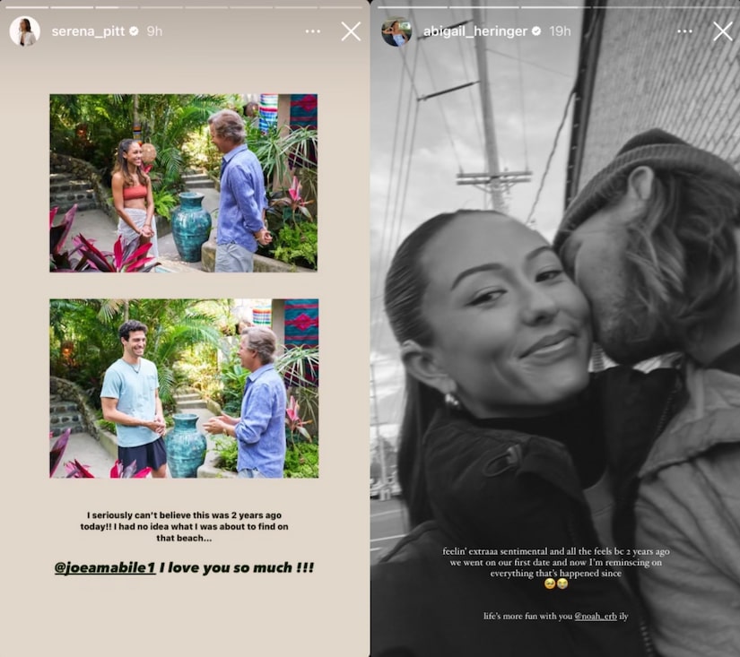Tap the @noah_erb mention link
This screenshot has height=657, width=740.
point(596,616)
